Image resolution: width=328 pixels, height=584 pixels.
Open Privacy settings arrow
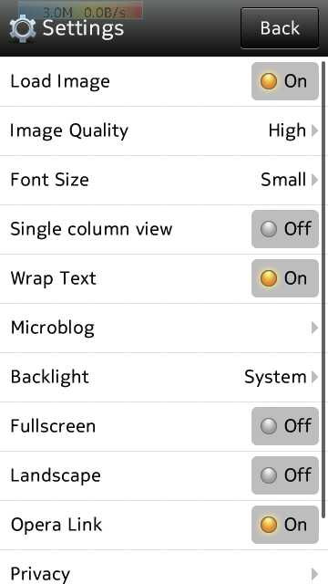pyautogui.click(x=314, y=574)
